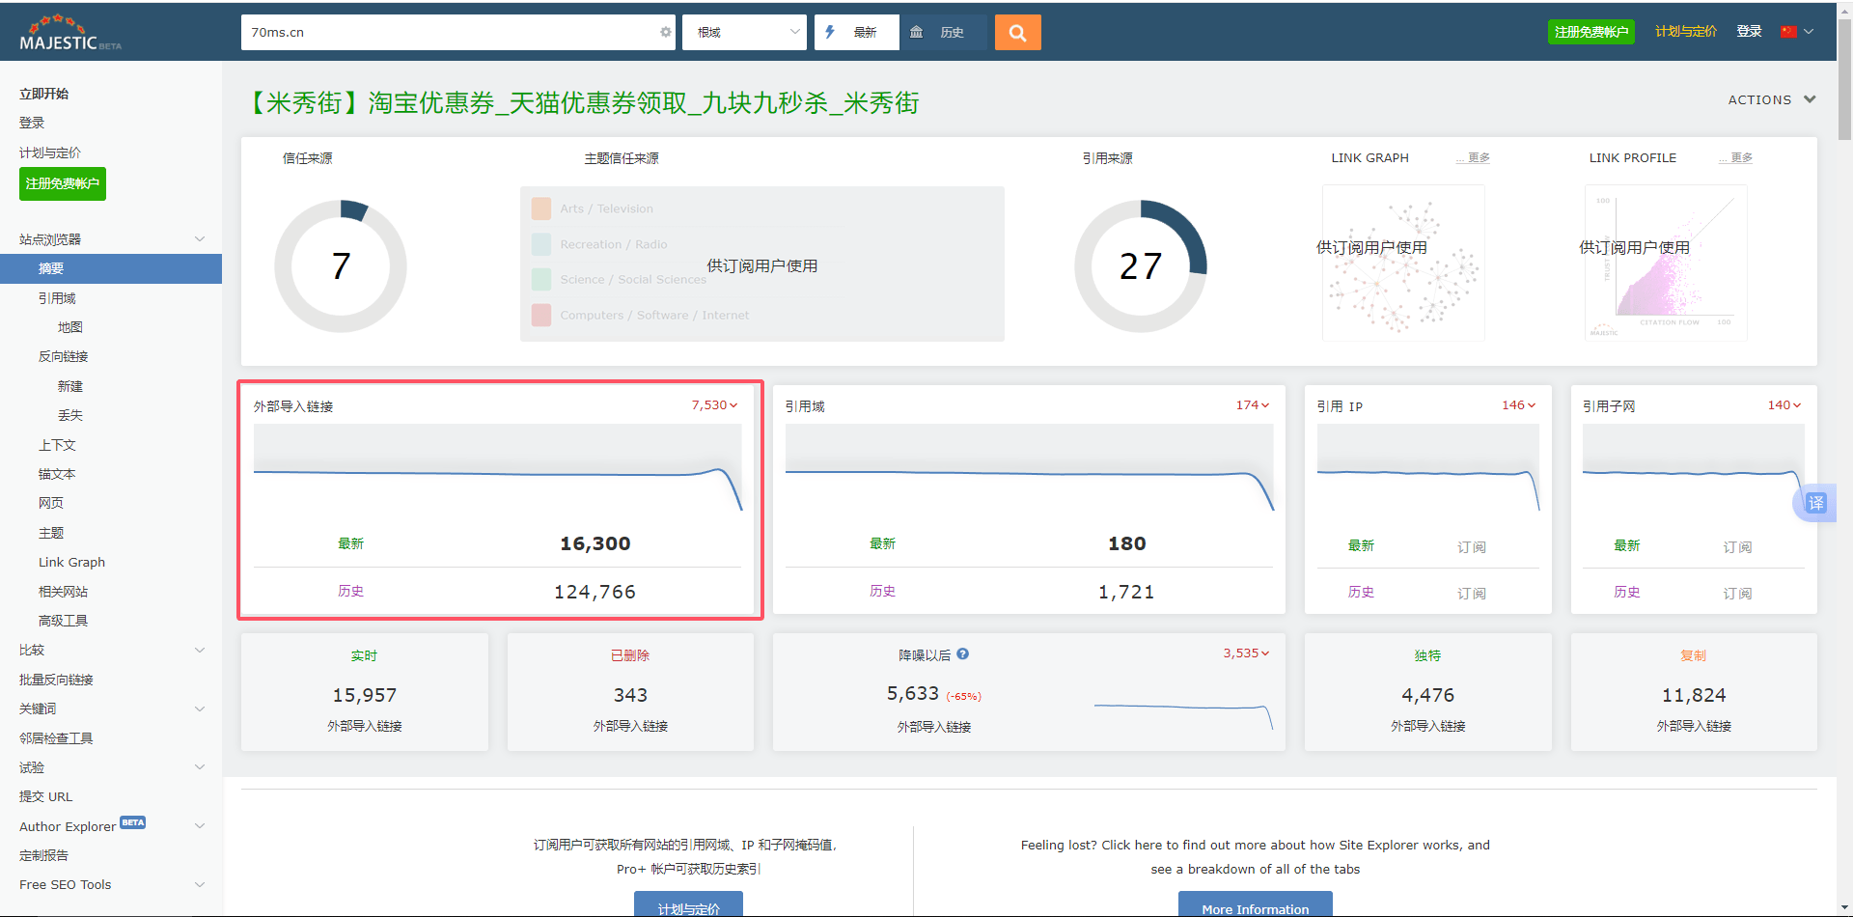Click the floating translate 译 icon
Image resolution: width=1853 pixels, height=917 pixels.
(1815, 503)
